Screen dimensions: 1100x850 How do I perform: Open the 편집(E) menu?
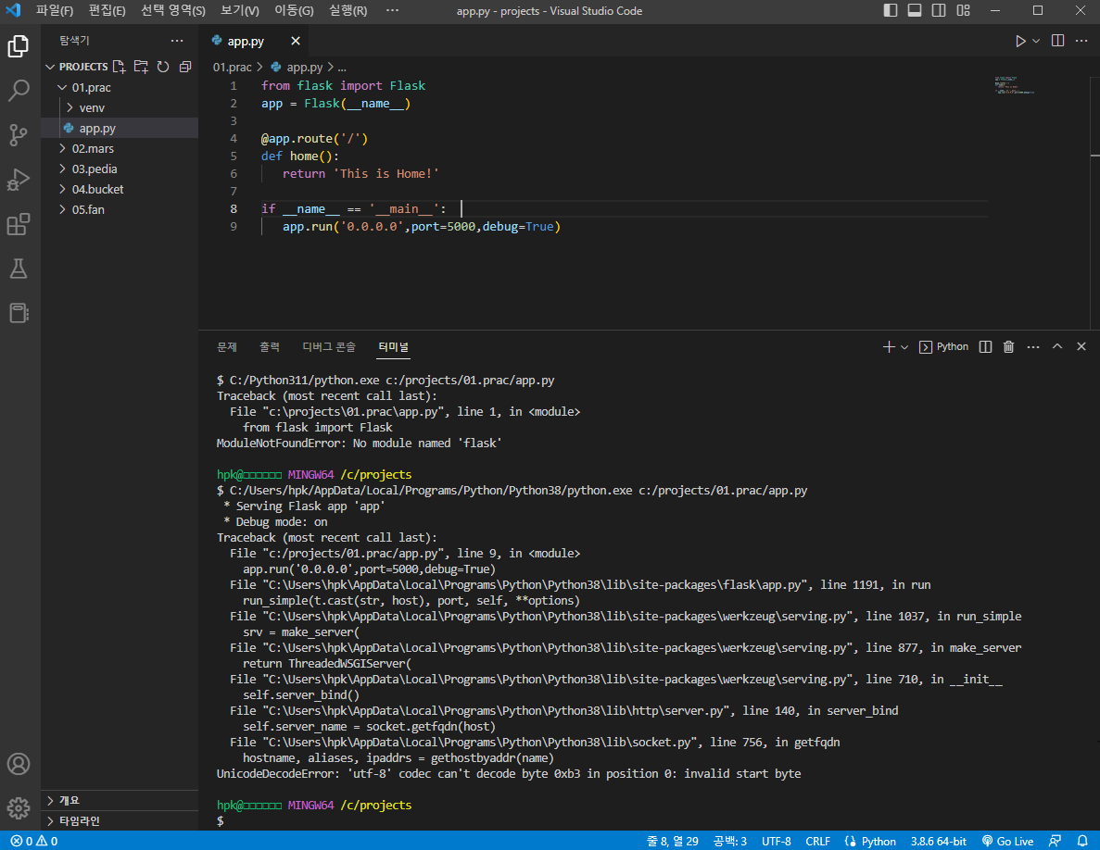pyautogui.click(x=107, y=10)
